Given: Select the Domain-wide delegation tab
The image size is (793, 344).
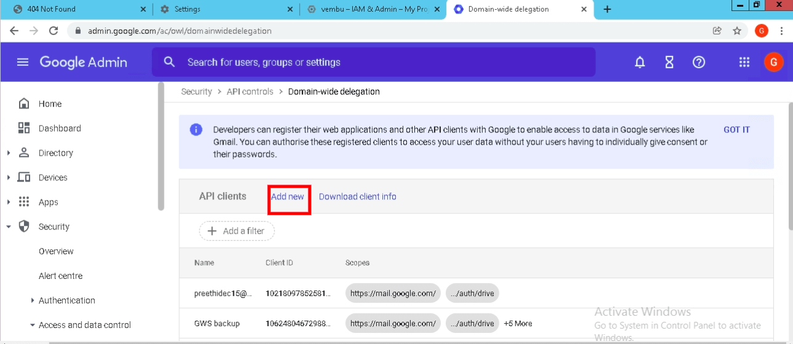Looking at the screenshot, I should click(520, 9).
